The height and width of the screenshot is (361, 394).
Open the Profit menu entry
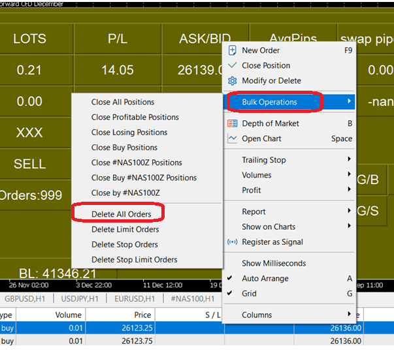pos(289,190)
